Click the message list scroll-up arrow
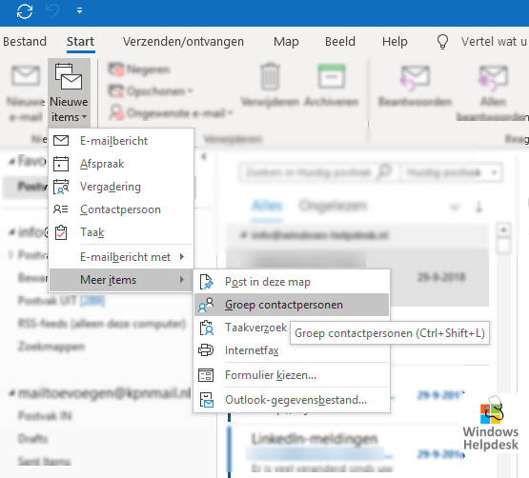529x478 pixels. tap(503, 229)
